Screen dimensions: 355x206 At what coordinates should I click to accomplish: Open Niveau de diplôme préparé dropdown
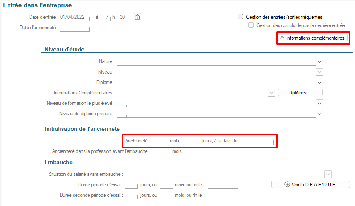[x=319, y=114]
